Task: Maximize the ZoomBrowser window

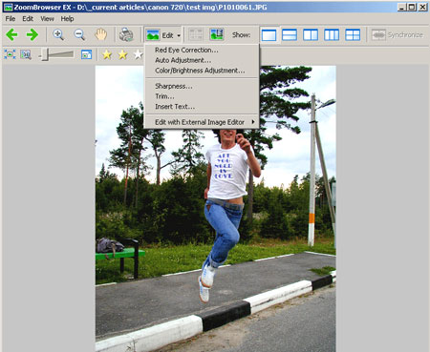Action: [x=412, y=7]
